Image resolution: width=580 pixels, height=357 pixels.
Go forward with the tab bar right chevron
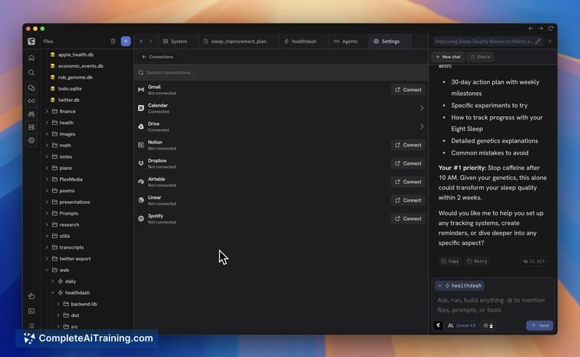(x=151, y=41)
